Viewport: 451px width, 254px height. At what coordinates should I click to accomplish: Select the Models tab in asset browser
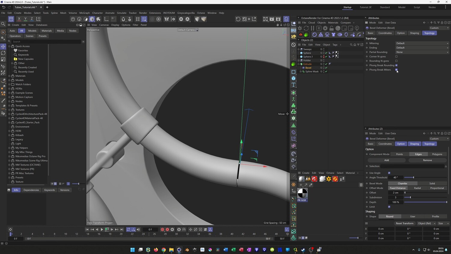pyautogui.click(x=32, y=31)
